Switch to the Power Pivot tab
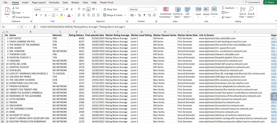This screenshot has height=123, width=277. click(x=107, y=3)
